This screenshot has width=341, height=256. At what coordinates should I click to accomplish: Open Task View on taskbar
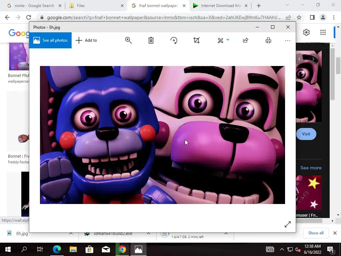40,249
